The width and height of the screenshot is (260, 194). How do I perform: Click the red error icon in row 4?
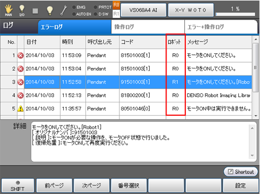(x=21, y=95)
